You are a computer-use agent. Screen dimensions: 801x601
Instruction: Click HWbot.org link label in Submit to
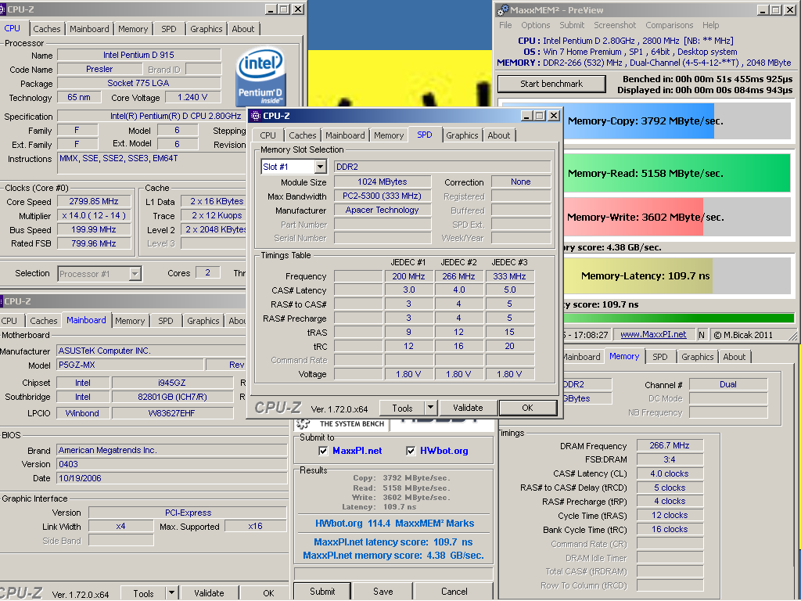(444, 451)
